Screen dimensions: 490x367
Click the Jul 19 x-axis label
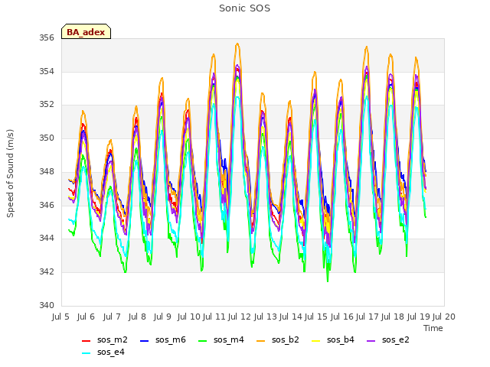click(x=418, y=317)
